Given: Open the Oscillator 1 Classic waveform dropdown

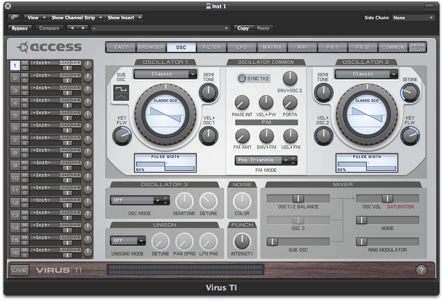Looking at the screenshot, I should pos(165,74).
